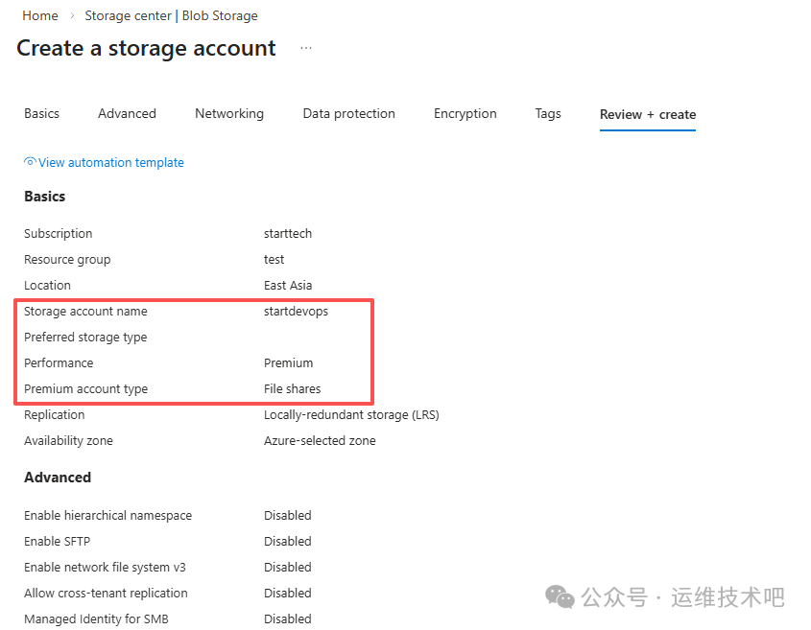Select the Review + create tab

point(648,114)
